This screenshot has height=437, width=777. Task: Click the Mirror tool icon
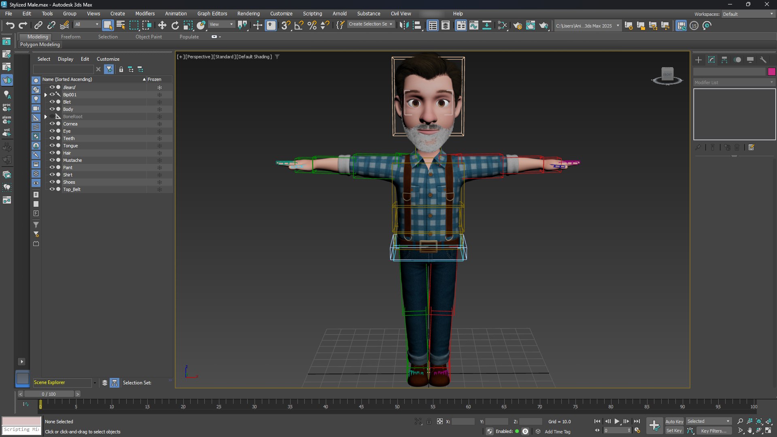point(404,25)
